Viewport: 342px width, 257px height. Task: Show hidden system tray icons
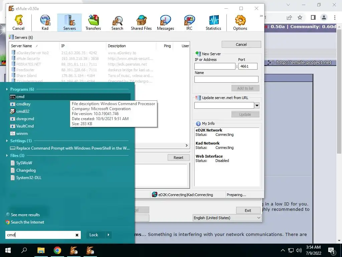[x=283, y=250]
